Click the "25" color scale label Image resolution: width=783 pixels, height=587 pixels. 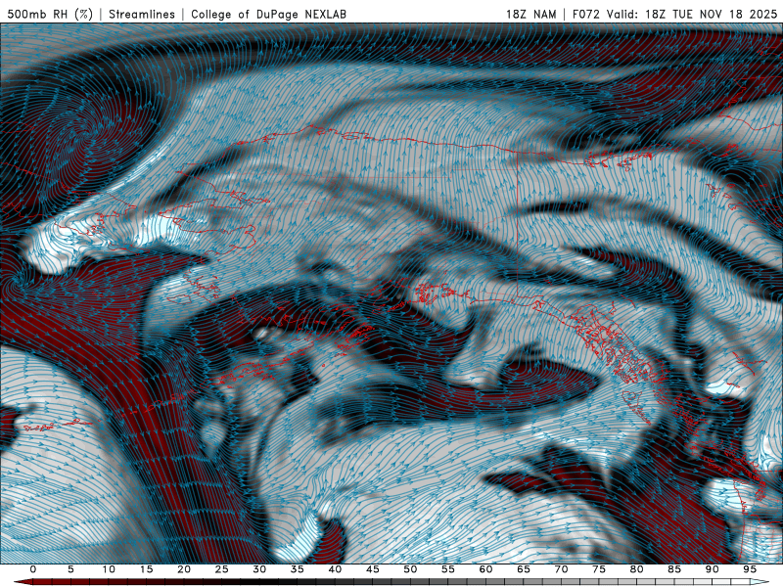click(222, 569)
